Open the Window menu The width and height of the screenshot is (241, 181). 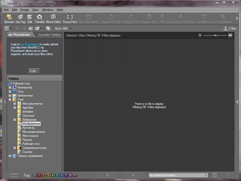tap(48, 10)
